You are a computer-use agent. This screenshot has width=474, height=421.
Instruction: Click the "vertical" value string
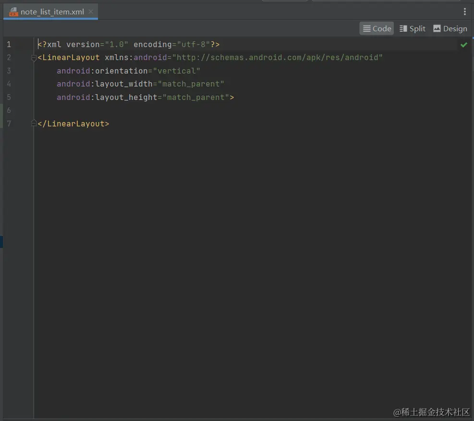177,71
